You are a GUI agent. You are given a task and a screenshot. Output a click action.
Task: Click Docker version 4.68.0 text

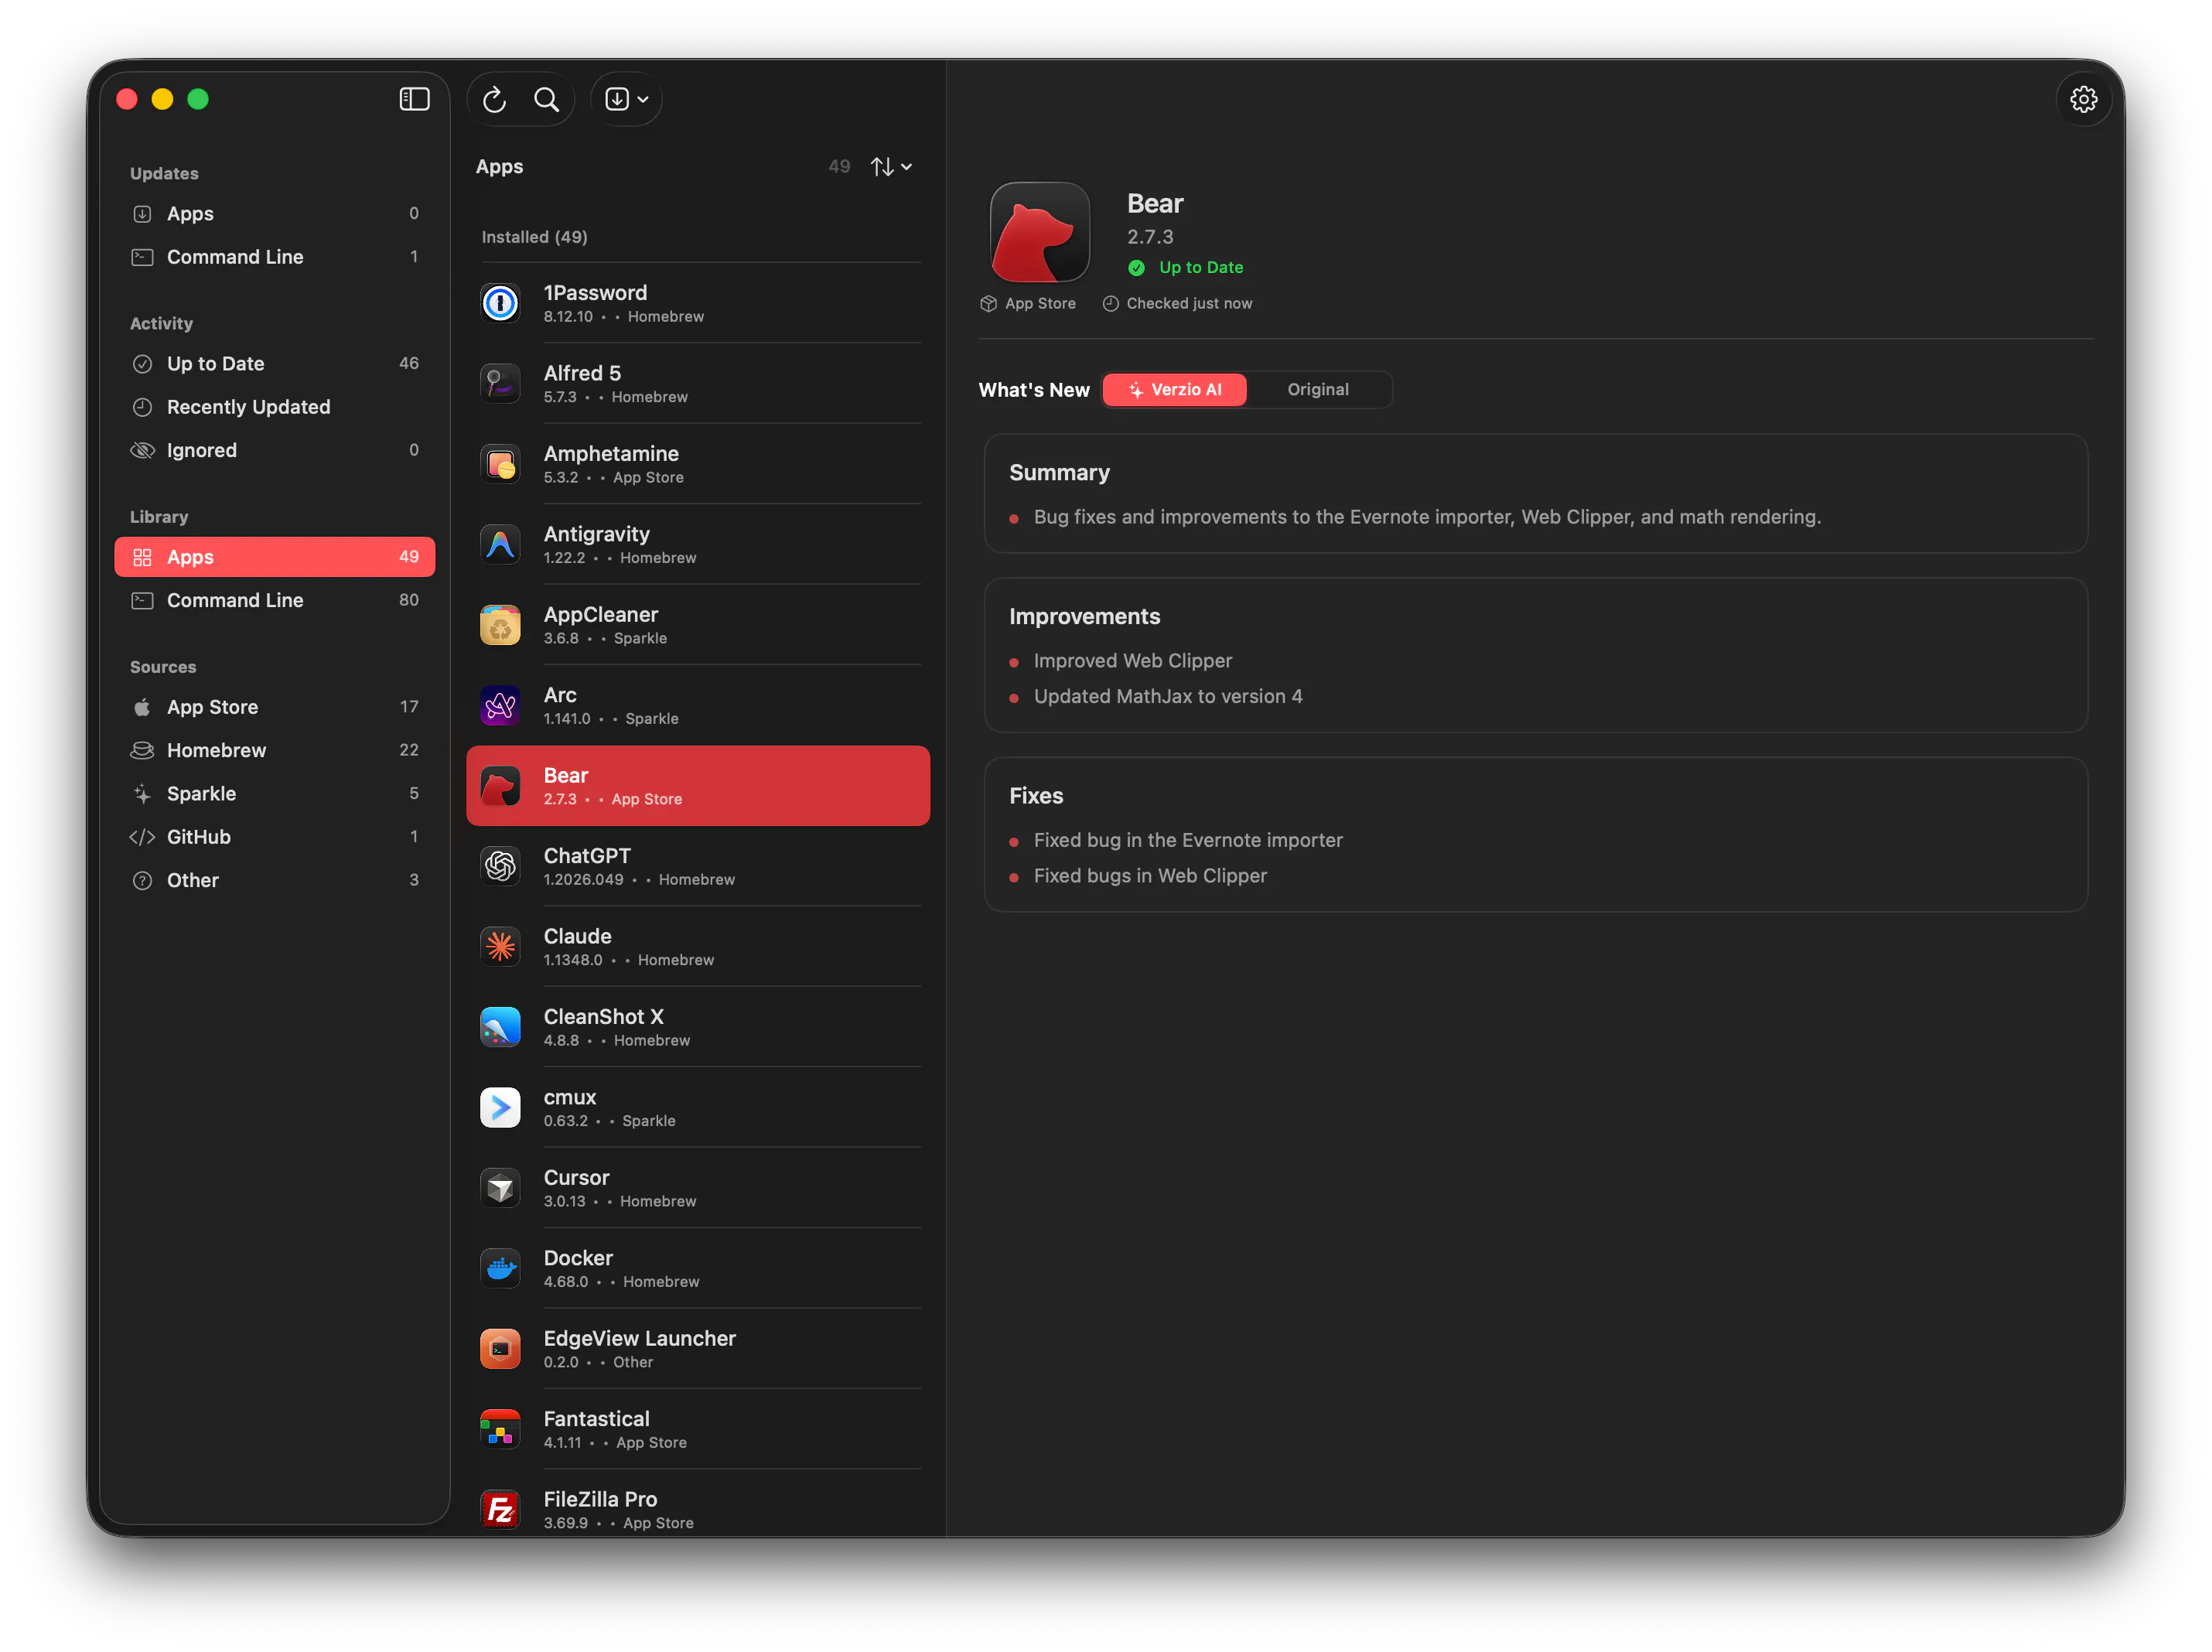click(x=566, y=1282)
